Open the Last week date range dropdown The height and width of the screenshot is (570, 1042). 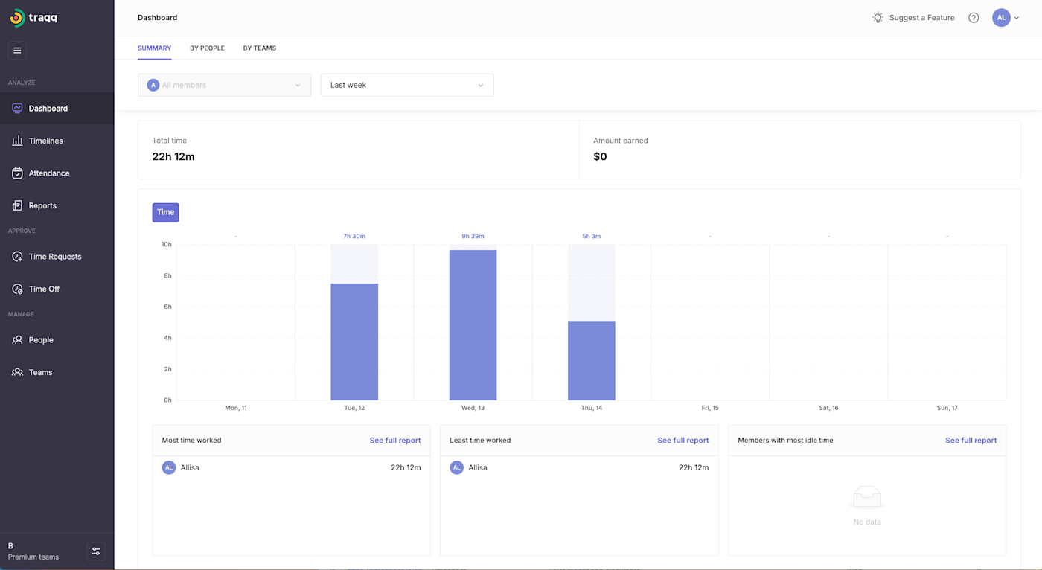407,85
